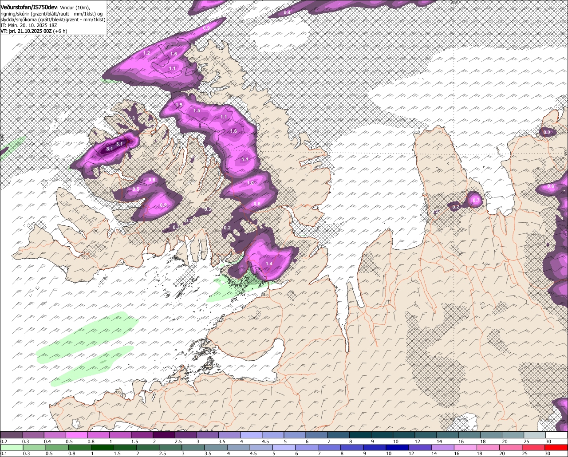Click the 1.4 precipitation value on the map
The image size is (568, 457).
click(x=269, y=264)
